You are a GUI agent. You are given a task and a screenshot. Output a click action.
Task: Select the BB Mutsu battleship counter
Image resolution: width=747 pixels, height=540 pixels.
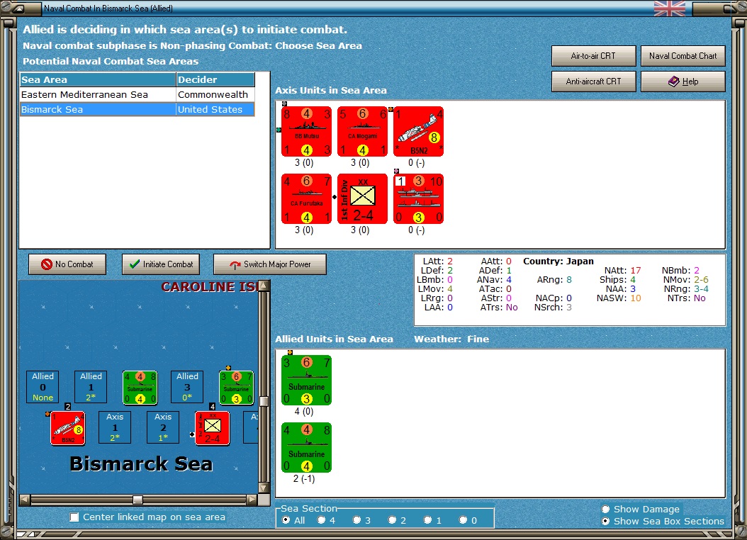pos(306,131)
